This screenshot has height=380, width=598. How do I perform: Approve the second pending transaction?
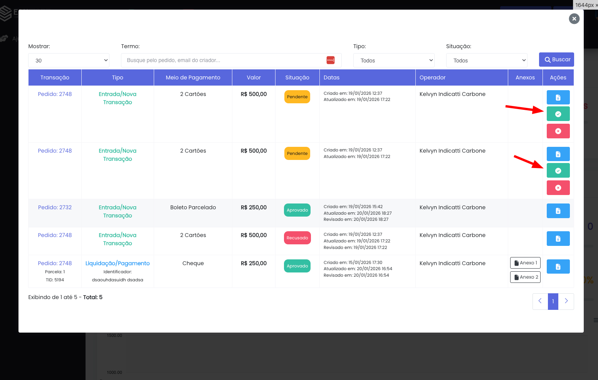click(x=558, y=171)
